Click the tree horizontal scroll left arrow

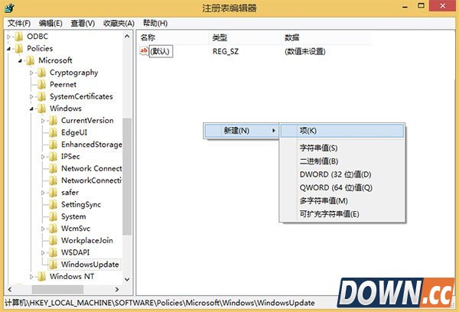click(x=10, y=290)
